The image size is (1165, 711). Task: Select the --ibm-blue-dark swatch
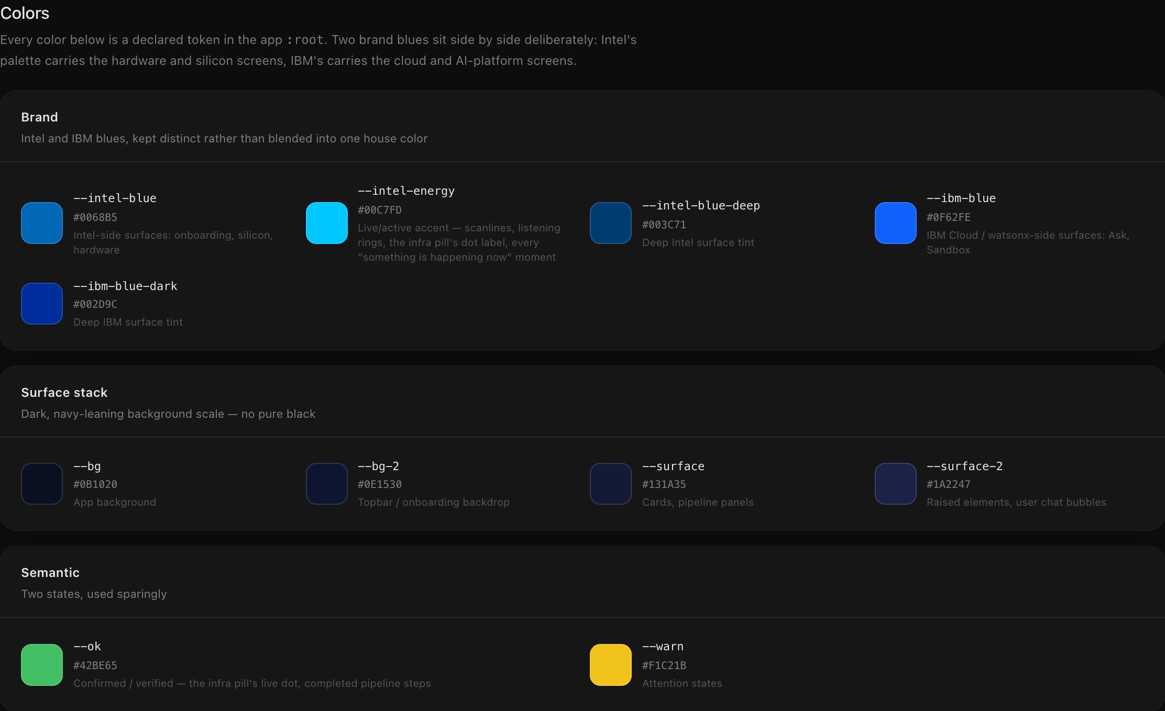point(42,304)
